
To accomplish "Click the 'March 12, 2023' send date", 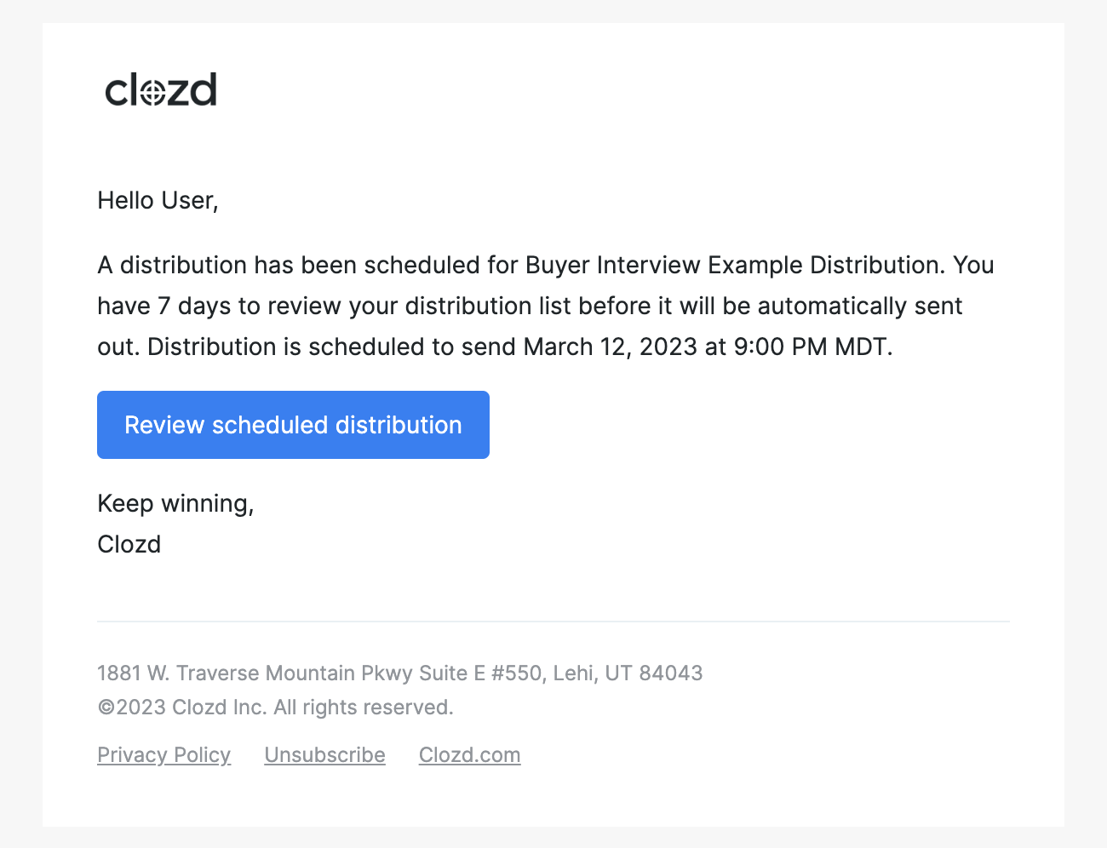I will click(x=611, y=347).
